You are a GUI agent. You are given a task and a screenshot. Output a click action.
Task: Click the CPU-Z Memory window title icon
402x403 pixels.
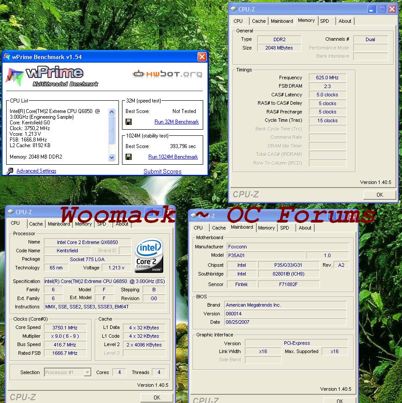[233, 9]
